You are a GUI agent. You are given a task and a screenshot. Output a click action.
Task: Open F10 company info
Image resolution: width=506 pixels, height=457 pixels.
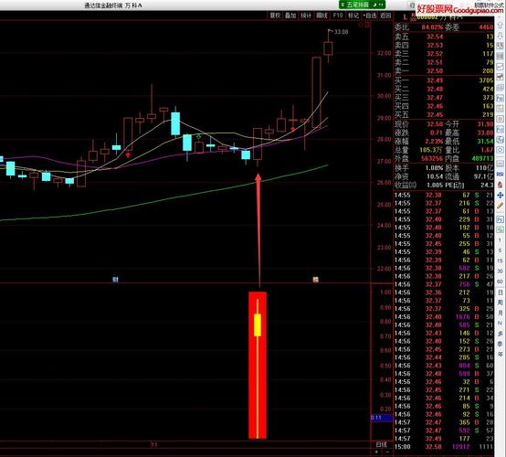click(x=338, y=16)
